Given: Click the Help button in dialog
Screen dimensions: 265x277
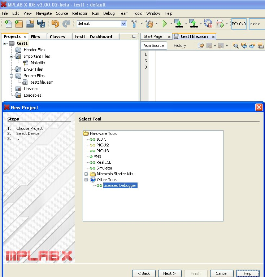Looking at the screenshot, I should pos(248,273).
